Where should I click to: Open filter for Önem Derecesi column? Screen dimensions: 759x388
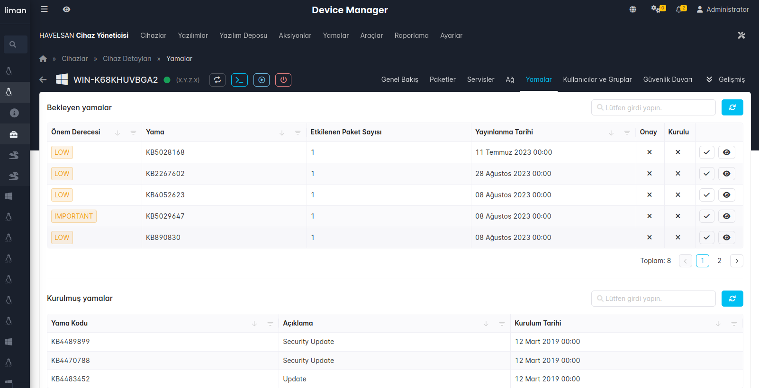134,133
